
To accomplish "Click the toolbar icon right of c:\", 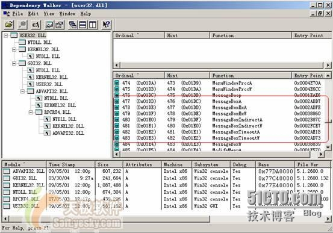I will [x=49, y=25].
